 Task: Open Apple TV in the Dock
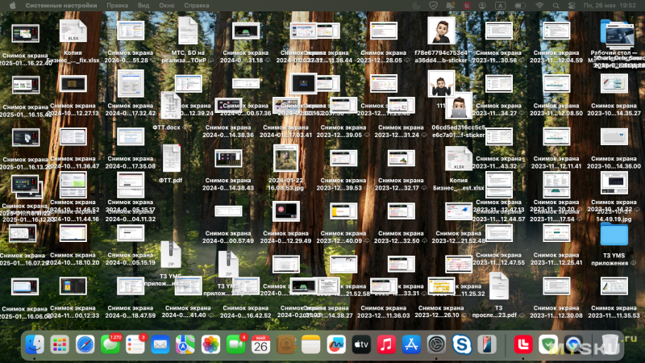coord(361,344)
